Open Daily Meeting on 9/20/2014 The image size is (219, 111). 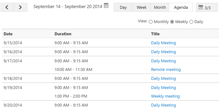(x=163, y=105)
